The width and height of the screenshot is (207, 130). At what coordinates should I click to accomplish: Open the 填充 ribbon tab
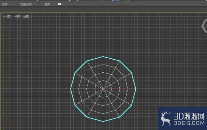(x=47, y=4)
